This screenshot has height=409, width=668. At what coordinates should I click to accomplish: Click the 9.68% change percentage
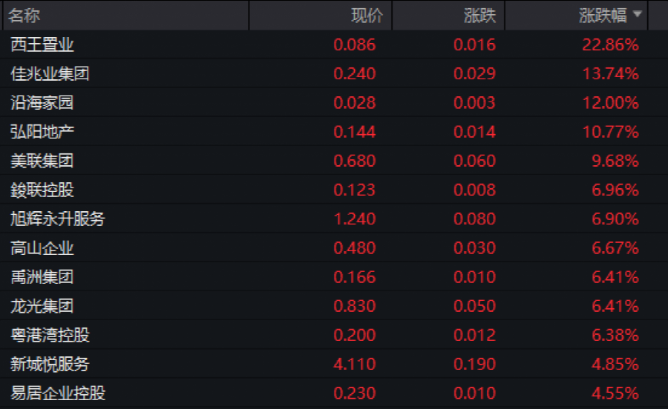(x=615, y=161)
